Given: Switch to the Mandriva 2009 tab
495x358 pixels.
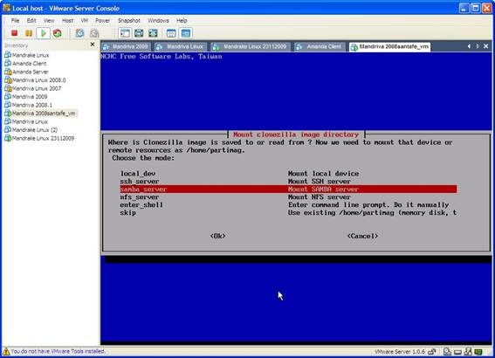Looking at the screenshot, I should (126, 47).
